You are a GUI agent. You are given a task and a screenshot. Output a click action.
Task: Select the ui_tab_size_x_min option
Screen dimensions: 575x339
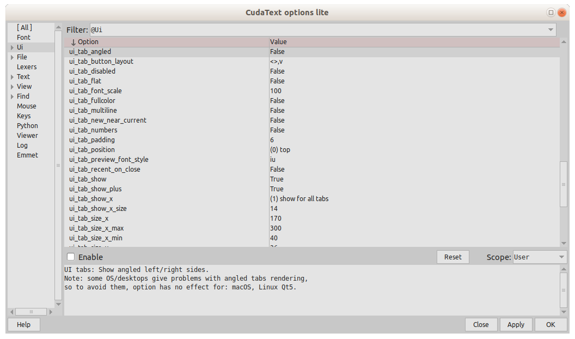click(x=96, y=238)
